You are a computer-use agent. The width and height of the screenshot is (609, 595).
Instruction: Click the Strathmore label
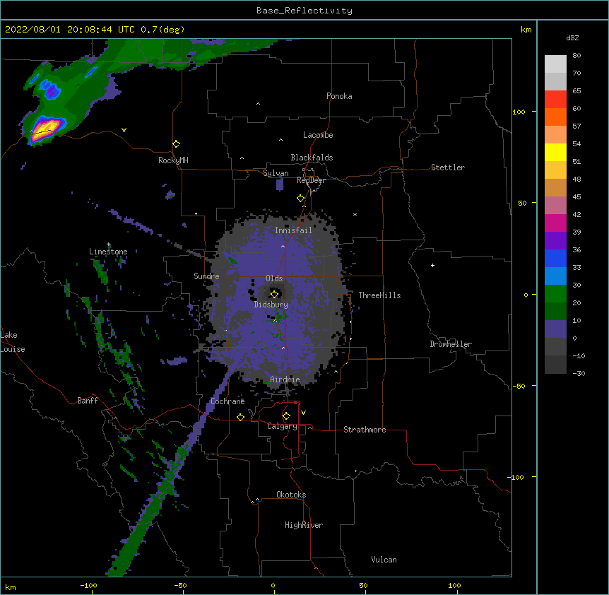click(x=365, y=430)
